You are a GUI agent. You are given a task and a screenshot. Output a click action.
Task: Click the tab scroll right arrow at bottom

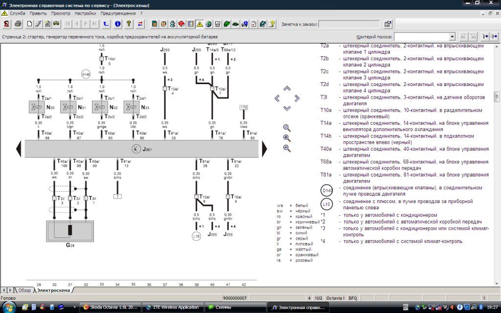pos(10,290)
